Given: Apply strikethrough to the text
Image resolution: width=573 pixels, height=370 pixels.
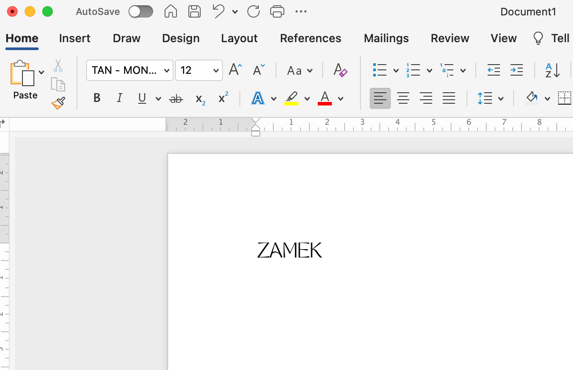Looking at the screenshot, I should [176, 98].
